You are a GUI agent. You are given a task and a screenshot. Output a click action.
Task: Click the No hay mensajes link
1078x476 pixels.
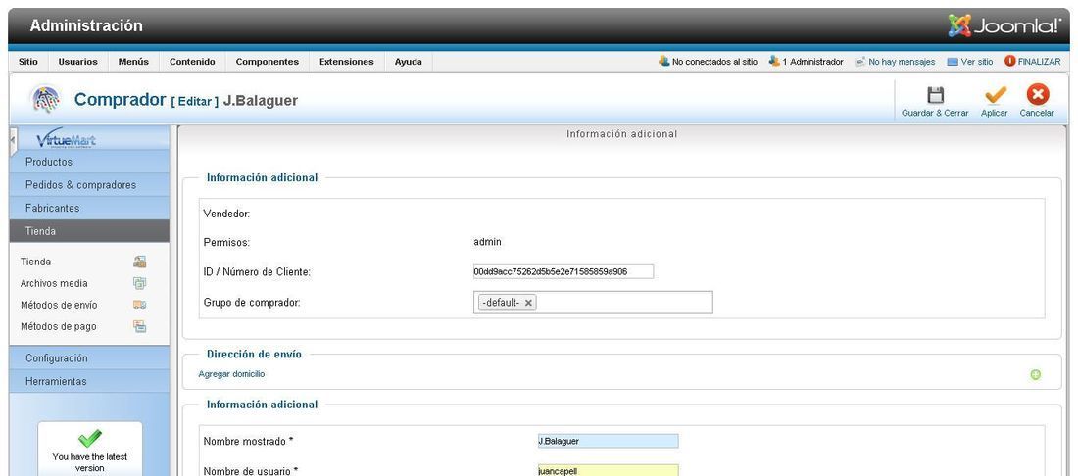(902, 62)
